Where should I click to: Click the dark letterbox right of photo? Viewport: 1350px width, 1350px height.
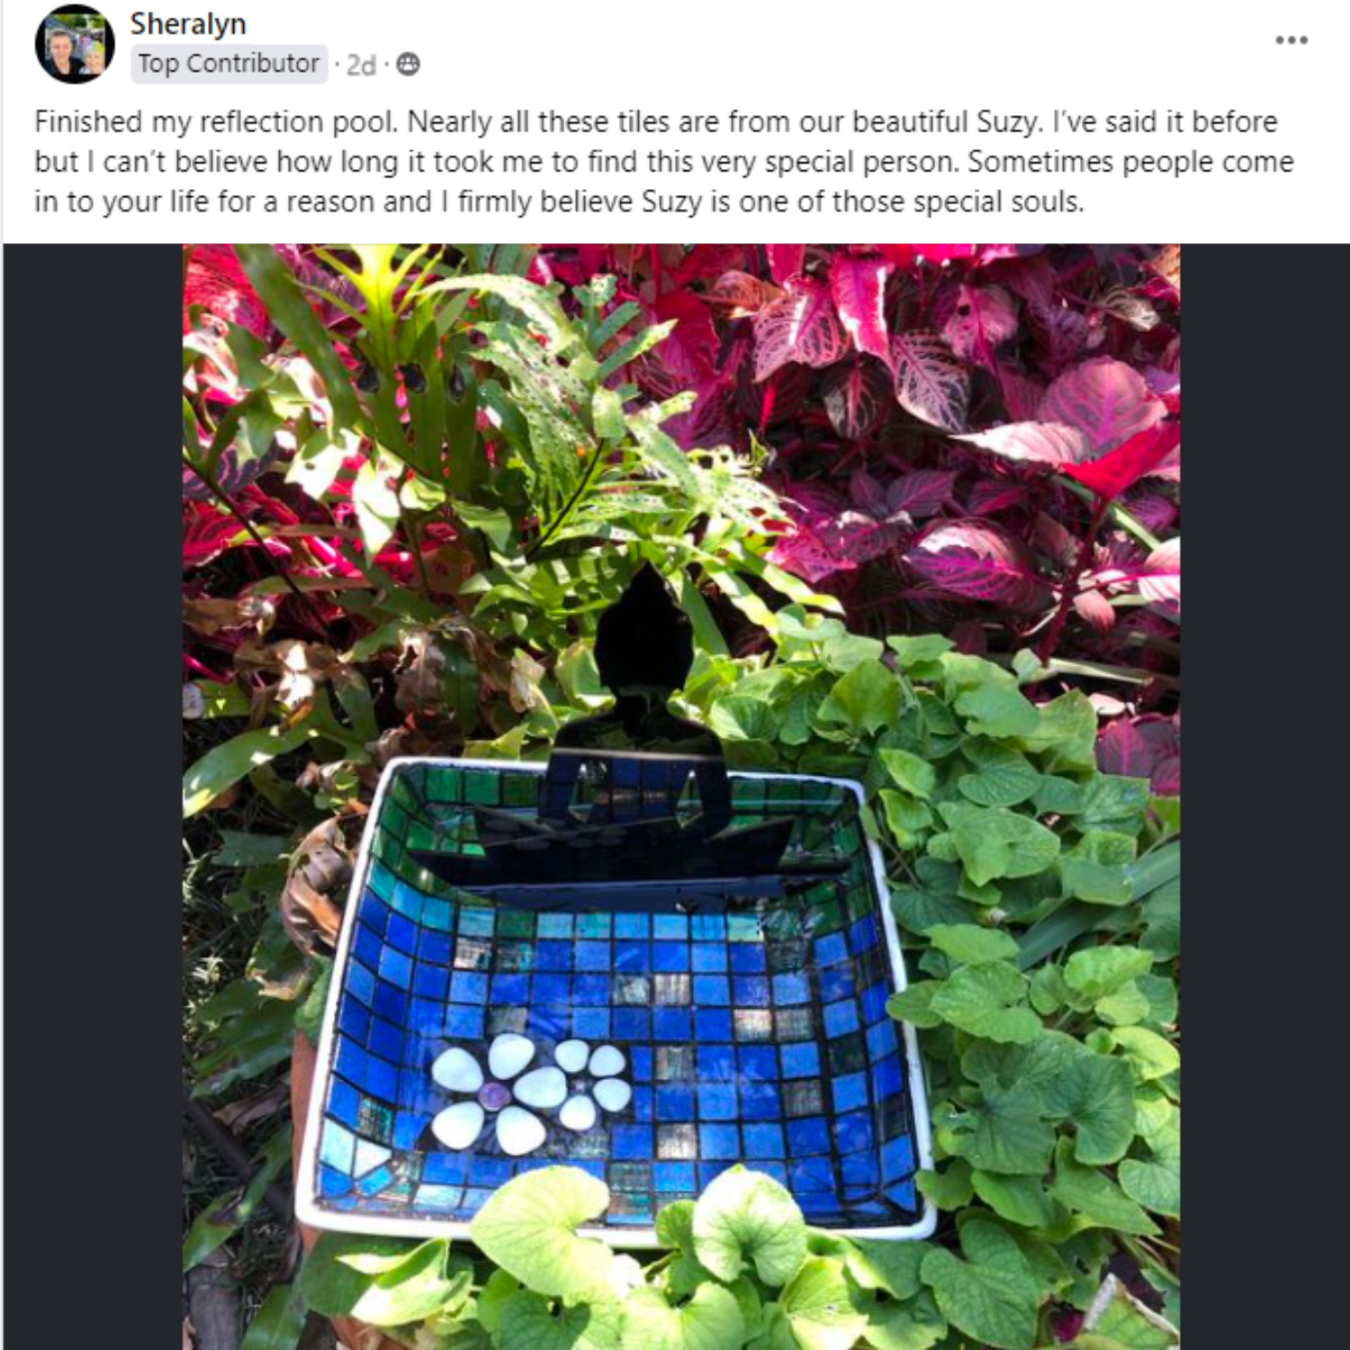click(1264, 796)
